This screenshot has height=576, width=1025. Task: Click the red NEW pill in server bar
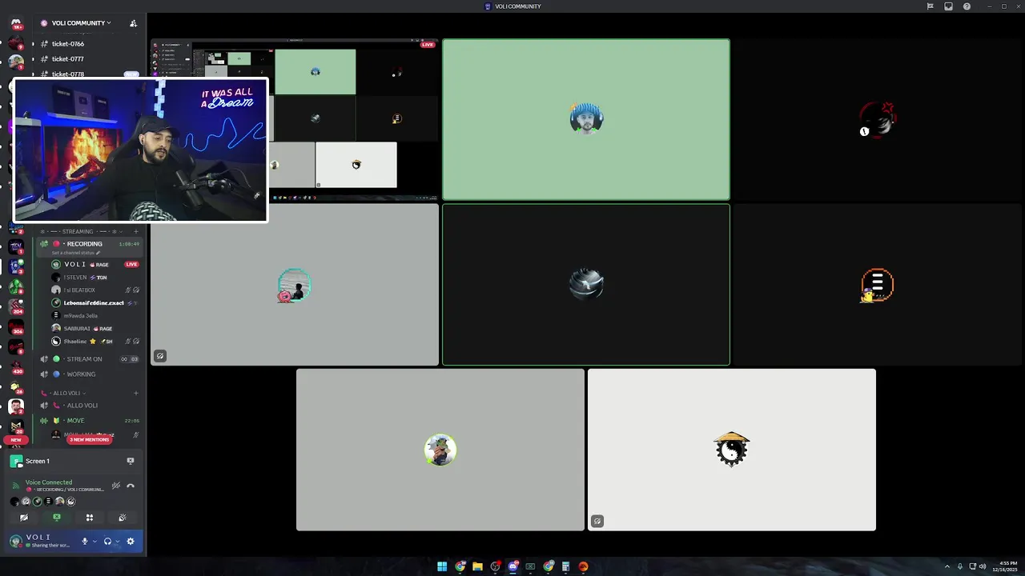pos(16,440)
